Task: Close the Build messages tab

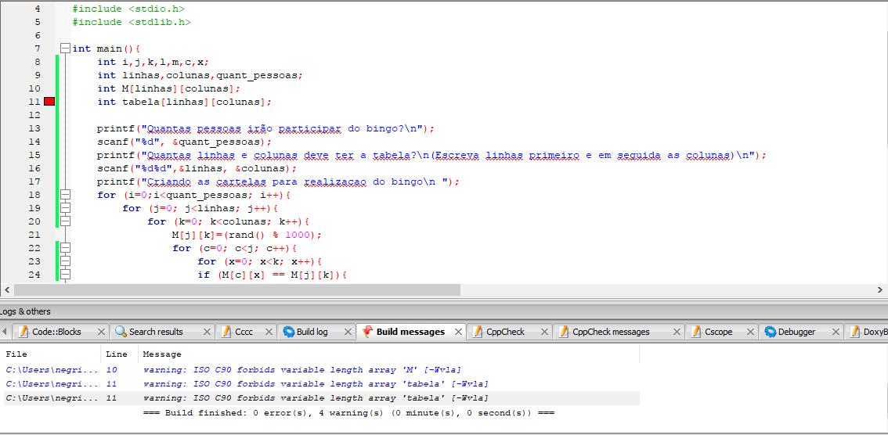Action: click(457, 332)
